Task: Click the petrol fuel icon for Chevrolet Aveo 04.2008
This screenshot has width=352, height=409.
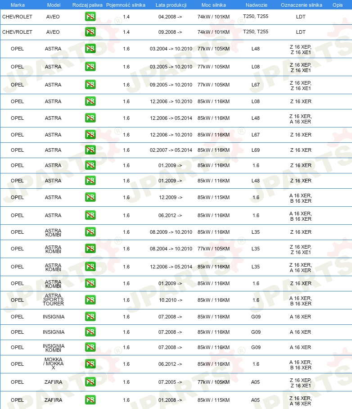Action: 90,17
